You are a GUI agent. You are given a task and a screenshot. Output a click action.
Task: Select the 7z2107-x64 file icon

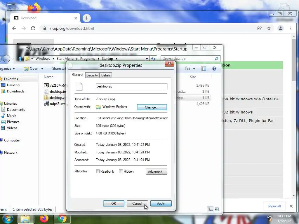pos(46,85)
